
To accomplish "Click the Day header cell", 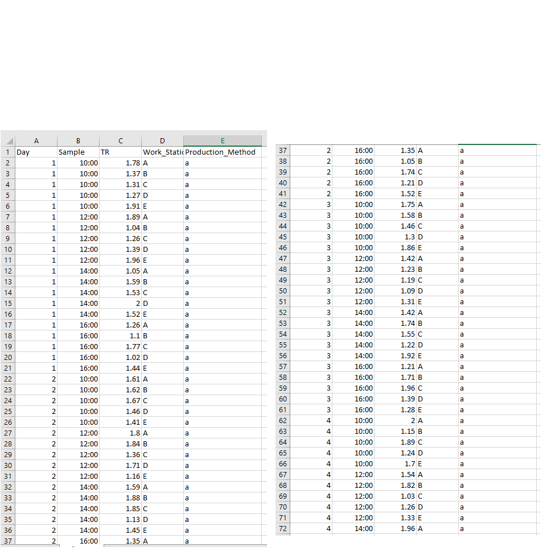I will [x=36, y=152].
